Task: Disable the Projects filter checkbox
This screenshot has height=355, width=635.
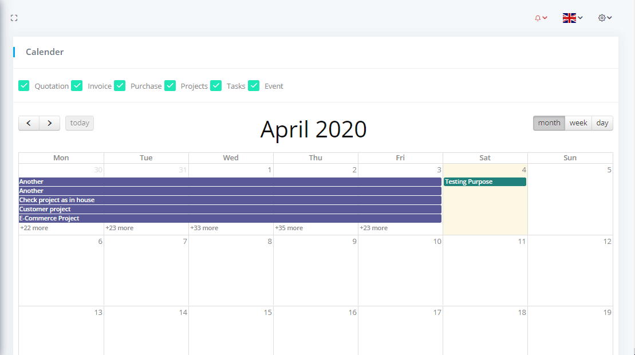Action: coord(170,86)
